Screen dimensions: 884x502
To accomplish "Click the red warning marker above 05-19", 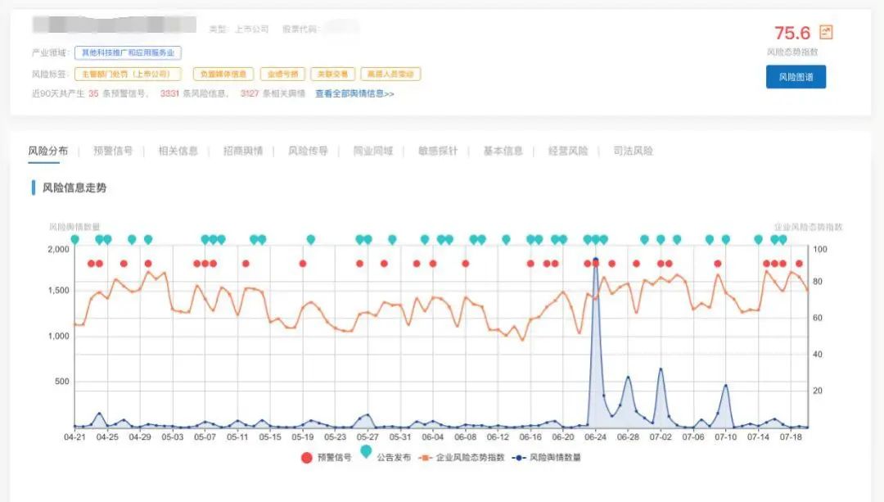I will pos(303,264).
